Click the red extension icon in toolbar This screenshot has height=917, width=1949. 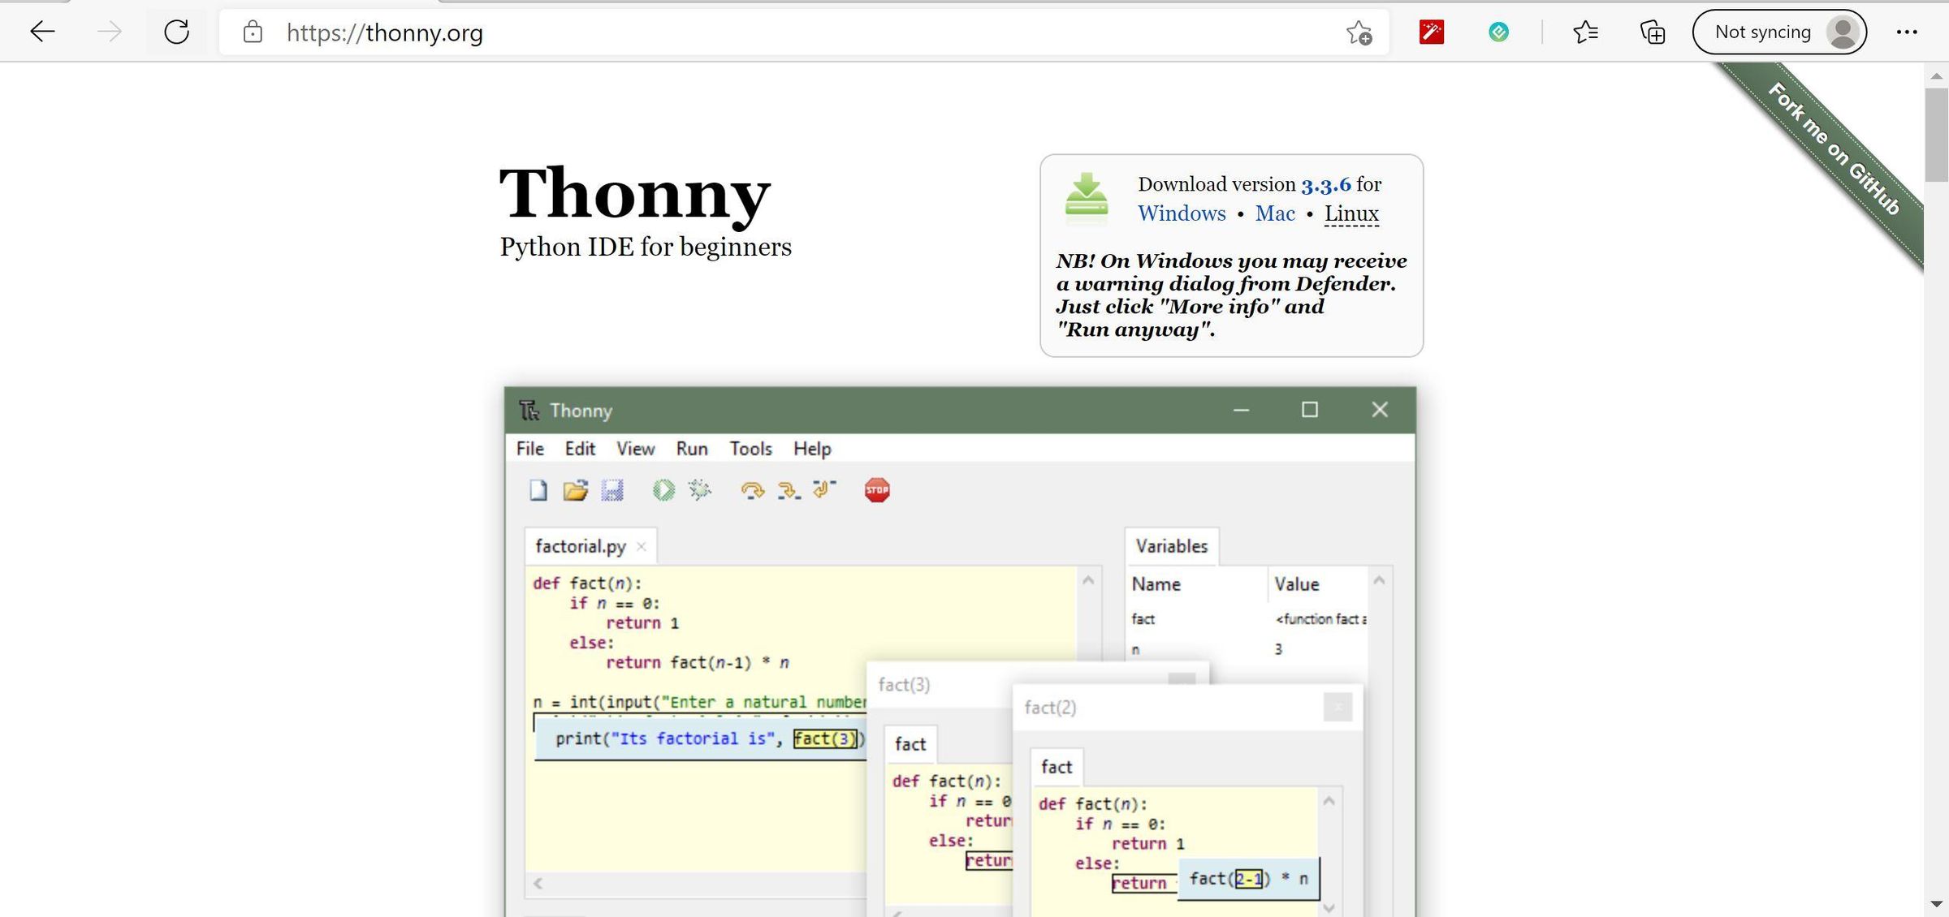1431,32
